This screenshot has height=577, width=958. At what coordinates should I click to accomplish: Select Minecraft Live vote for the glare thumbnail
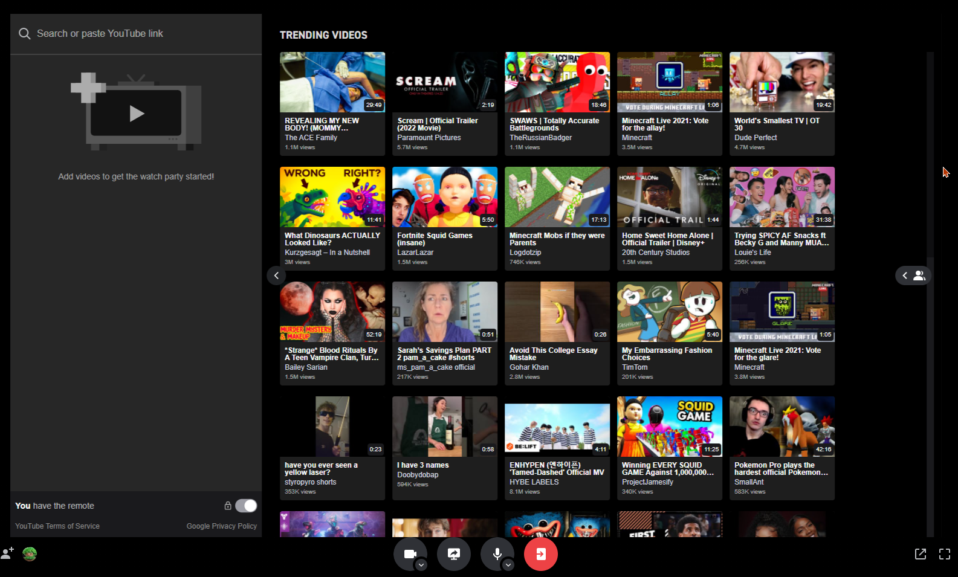(782, 312)
